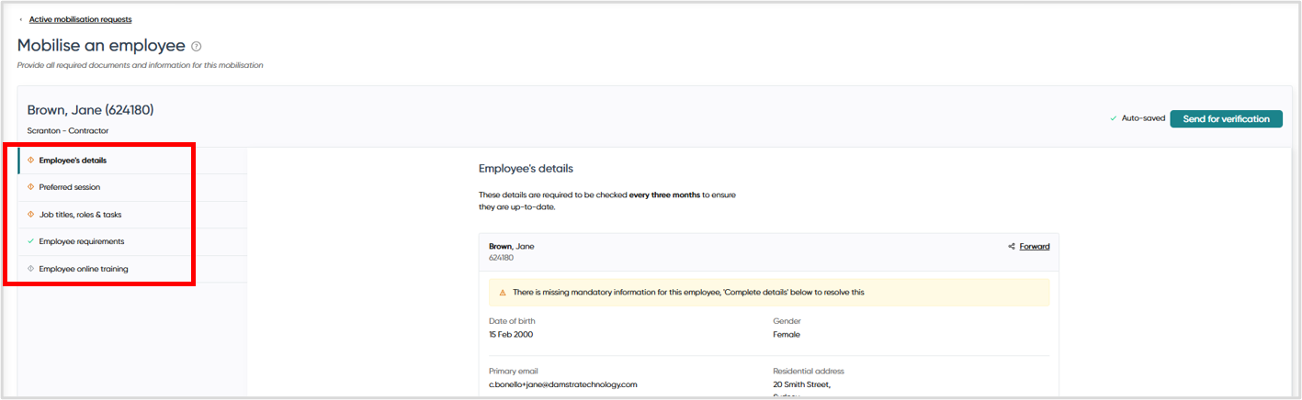This screenshot has width=1302, height=400.
Task: Select the Employee requirements section
Action: pos(132,241)
